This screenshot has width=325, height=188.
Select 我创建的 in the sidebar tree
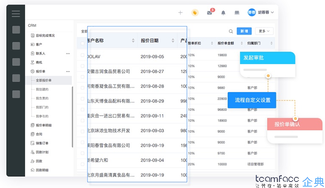[x=42, y=89]
